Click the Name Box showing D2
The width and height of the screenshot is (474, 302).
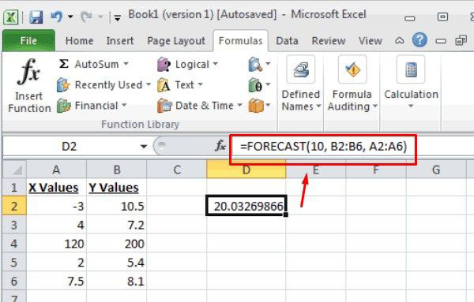point(70,147)
